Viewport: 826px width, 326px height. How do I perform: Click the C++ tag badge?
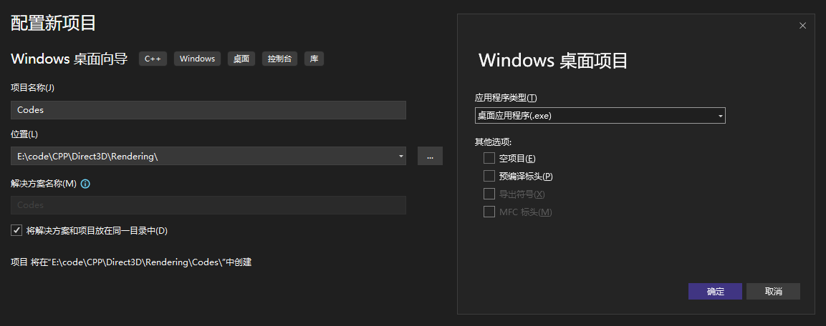(x=153, y=59)
